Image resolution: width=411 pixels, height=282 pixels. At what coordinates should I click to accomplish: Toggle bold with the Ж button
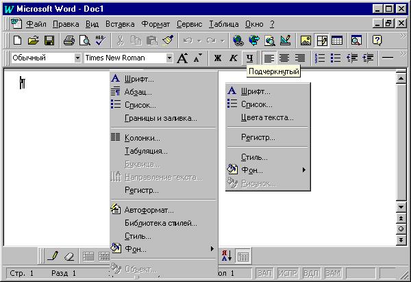coord(218,58)
